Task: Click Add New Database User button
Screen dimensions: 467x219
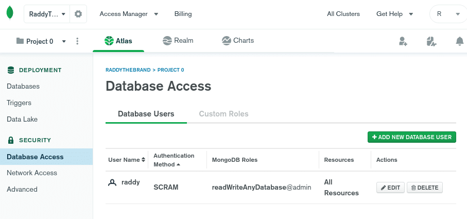Action: (411, 137)
